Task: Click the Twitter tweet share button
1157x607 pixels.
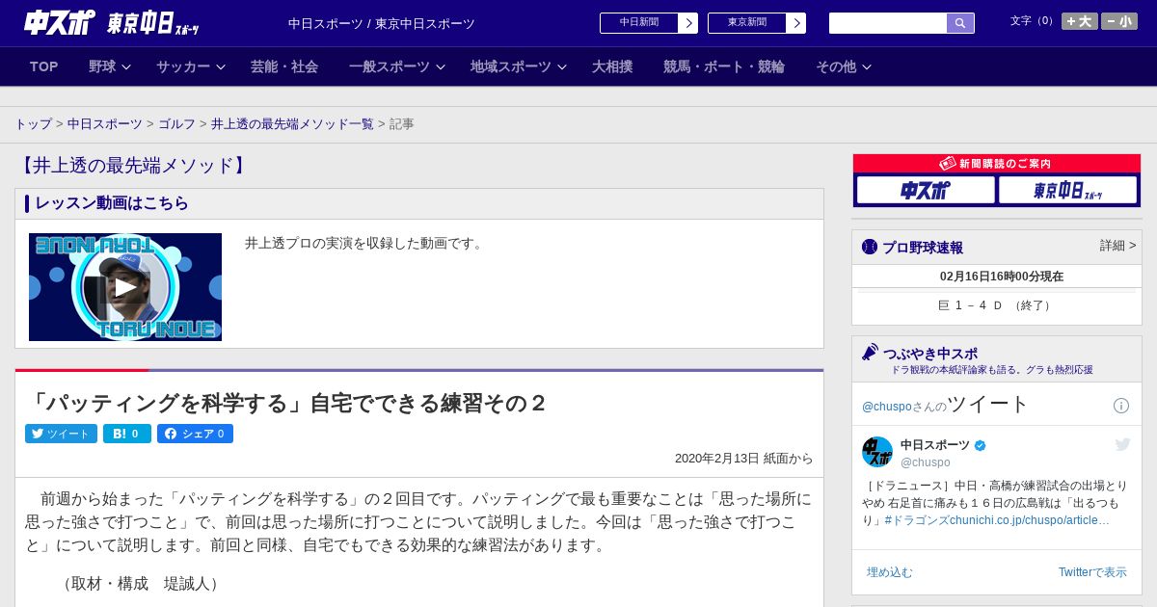Action: point(61,434)
